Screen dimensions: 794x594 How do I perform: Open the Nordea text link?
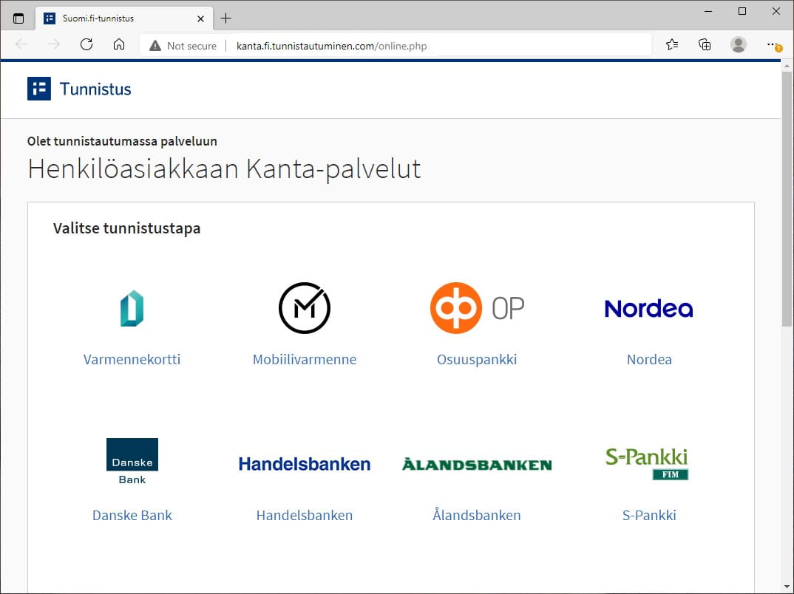[x=649, y=359]
